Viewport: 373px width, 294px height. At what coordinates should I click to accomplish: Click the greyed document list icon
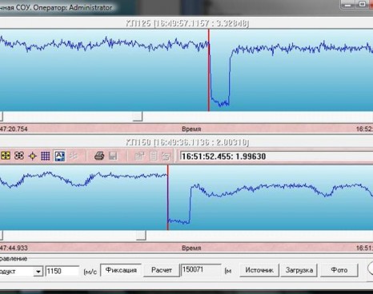tap(154, 156)
